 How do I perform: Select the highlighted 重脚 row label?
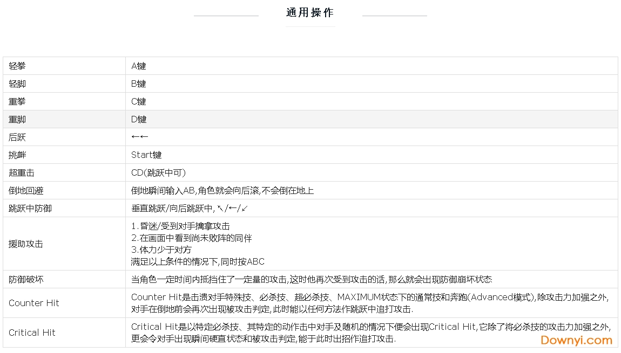[x=17, y=120]
